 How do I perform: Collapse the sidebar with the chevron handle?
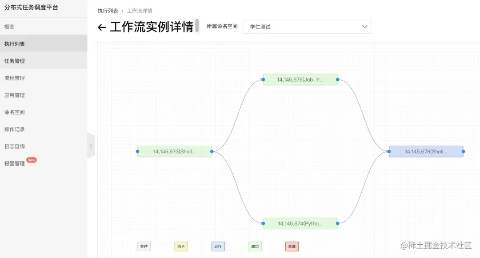[x=91, y=146]
